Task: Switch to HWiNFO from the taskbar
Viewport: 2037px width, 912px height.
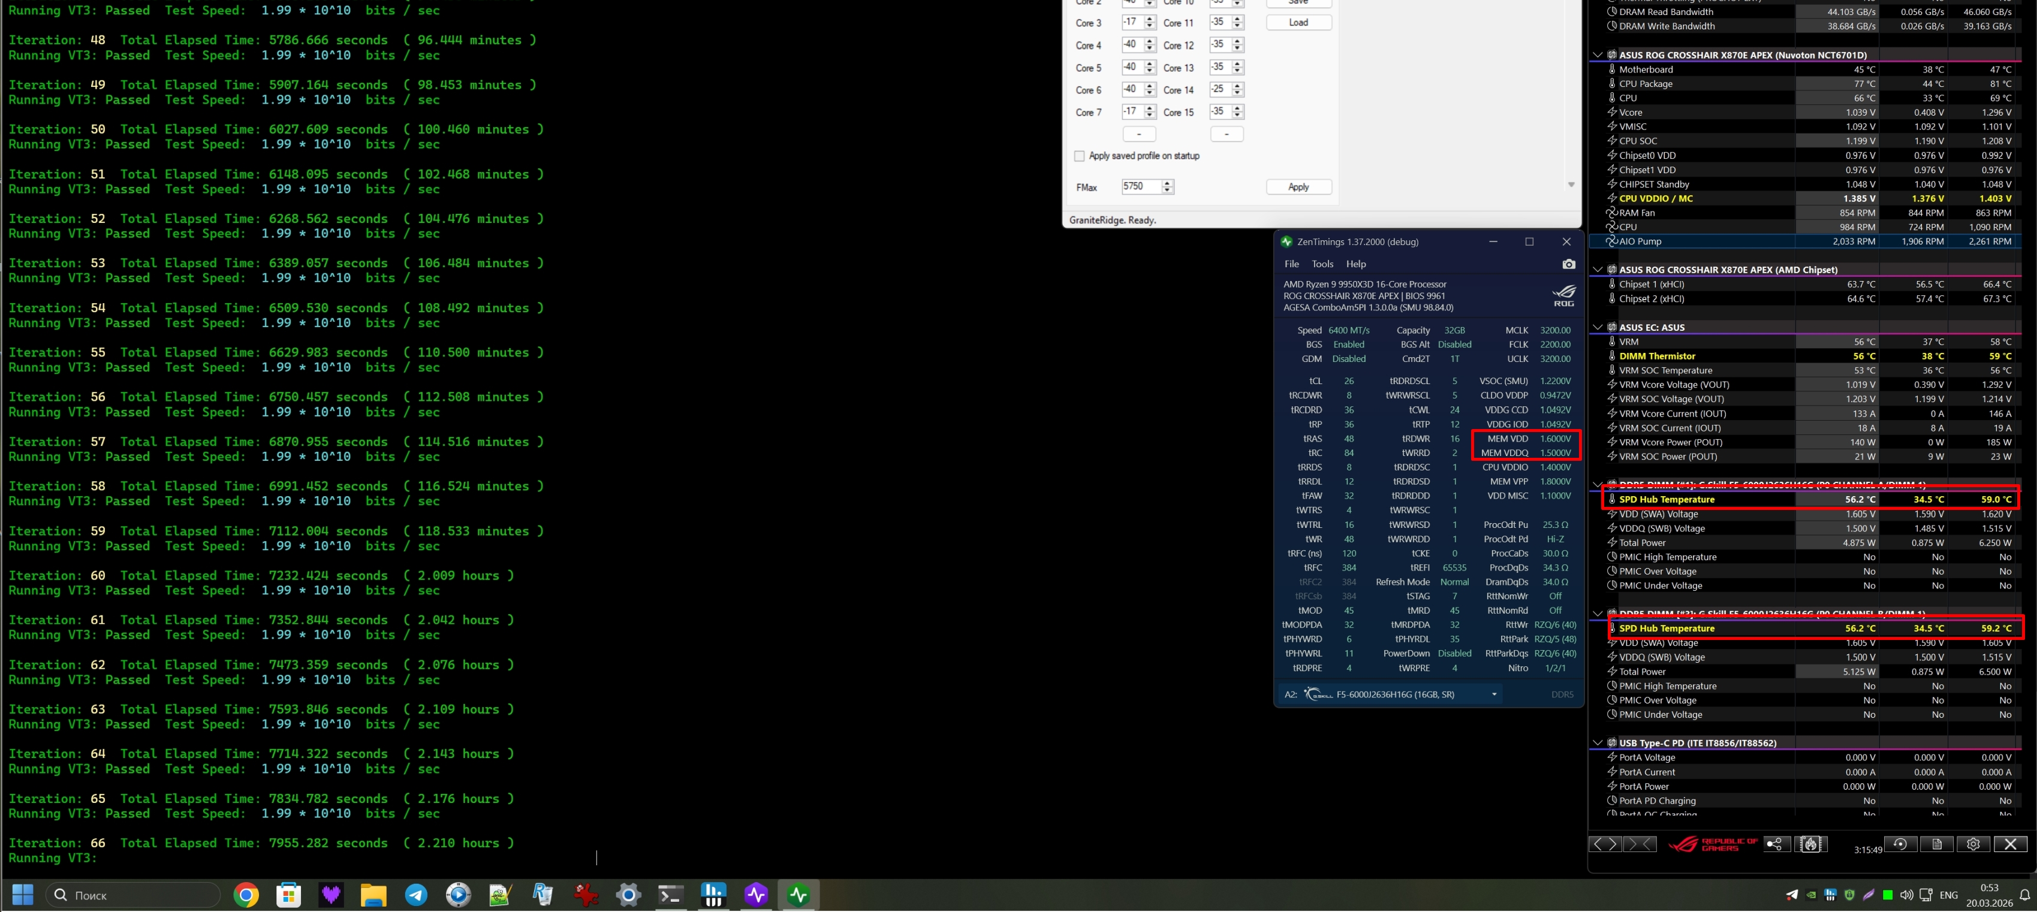Action: [713, 895]
